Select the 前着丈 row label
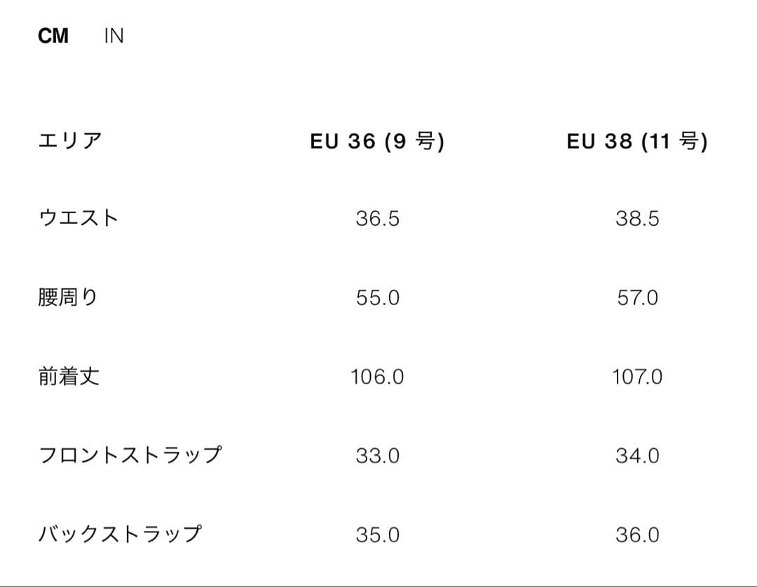The image size is (757, 587). [x=67, y=377]
